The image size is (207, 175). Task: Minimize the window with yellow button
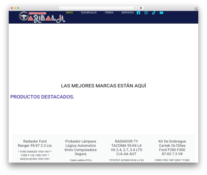coord(15,8)
